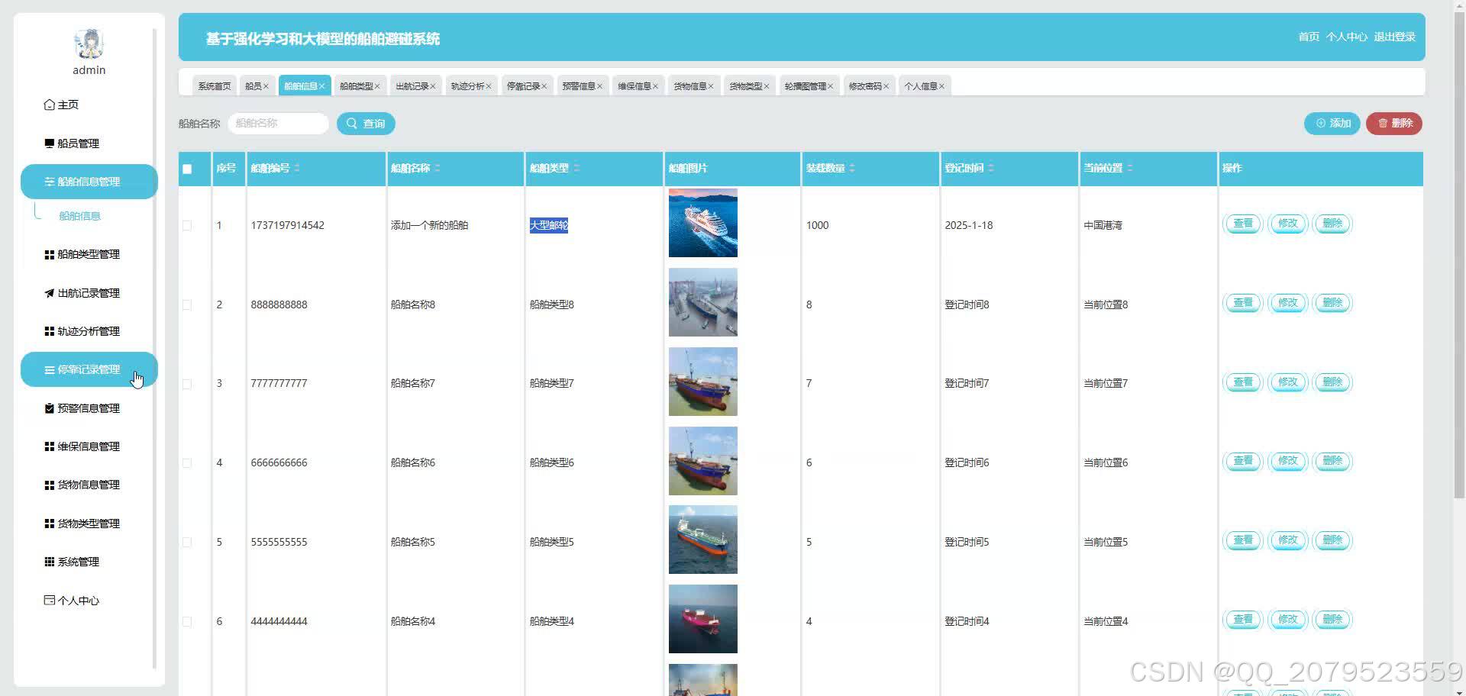Open 船员管理 in the sidebar
Screen dimensions: 1466x696
(72, 143)
